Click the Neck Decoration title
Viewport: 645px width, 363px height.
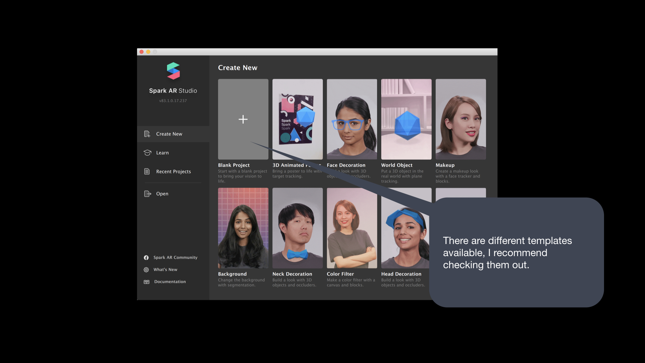tap(292, 274)
